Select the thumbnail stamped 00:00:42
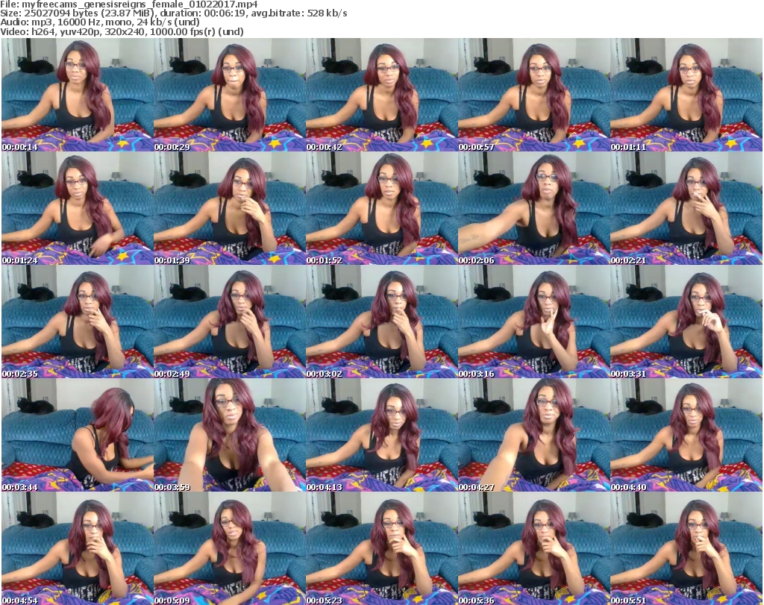The image size is (764, 605). (x=381, y=95)
